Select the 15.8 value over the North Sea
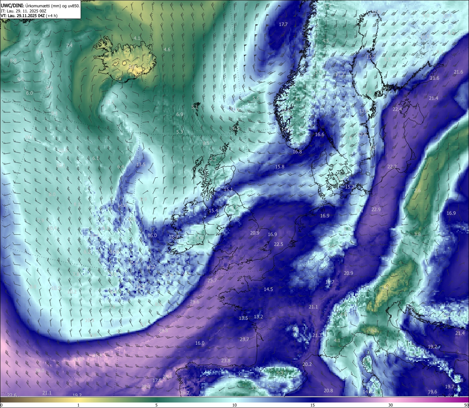The width and height of the screenshot is (469, 408). click(x=280, y=167)
